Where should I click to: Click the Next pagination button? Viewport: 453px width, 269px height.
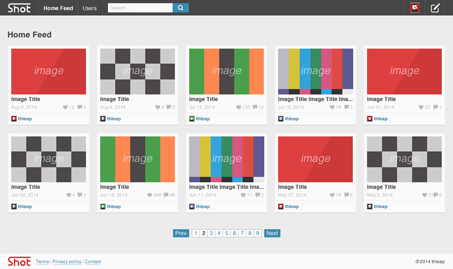(272, 233)
